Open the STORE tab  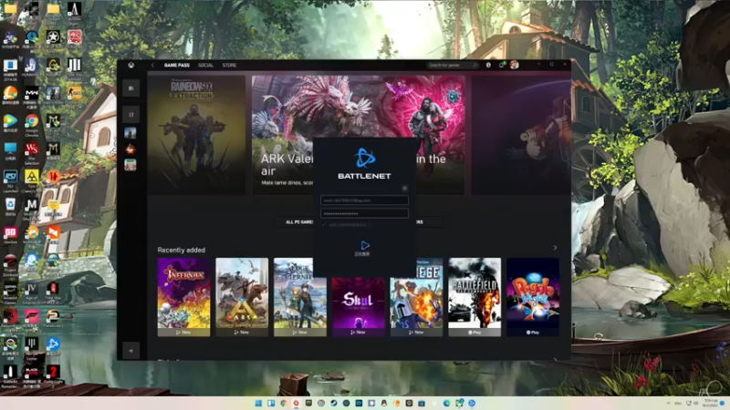pyautogui.click(x=229, y=65)
